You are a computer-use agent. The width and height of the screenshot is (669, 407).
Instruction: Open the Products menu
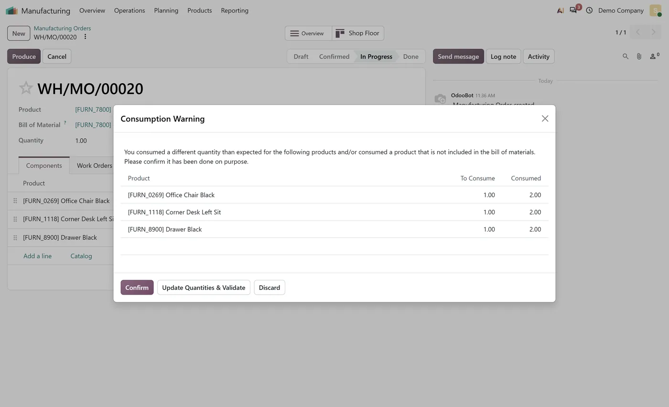pos(200,11)
